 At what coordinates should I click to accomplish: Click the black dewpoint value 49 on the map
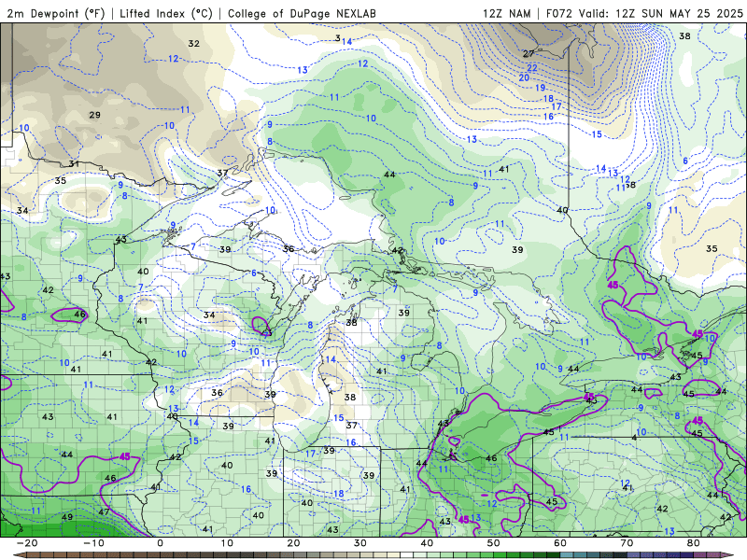(x=67, y=517)
